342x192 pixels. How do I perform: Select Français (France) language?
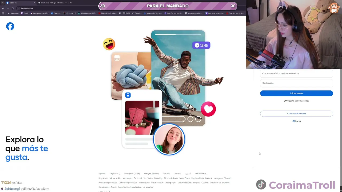click(x=151, y=174)
